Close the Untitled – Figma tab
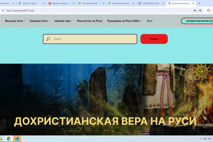 pyautogui.click(x=43, y=3)
